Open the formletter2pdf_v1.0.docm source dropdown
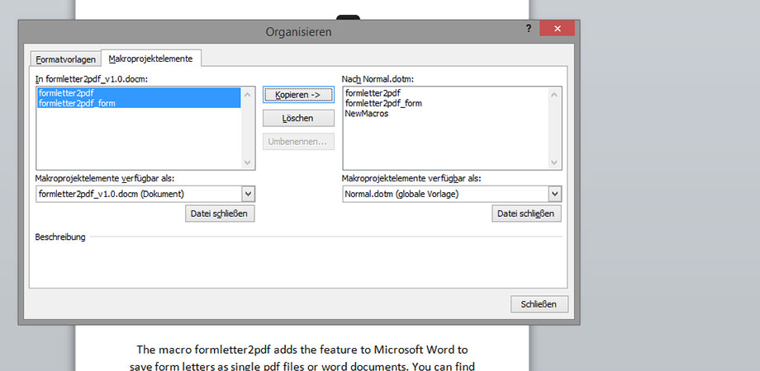Image resolution: width=760 pixels, height=371 pixels. pos(249,194)
